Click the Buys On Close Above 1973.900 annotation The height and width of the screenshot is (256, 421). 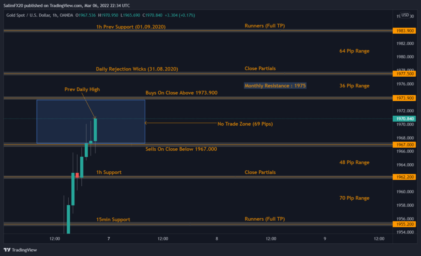pyautogui.click(x=182, y=93)
